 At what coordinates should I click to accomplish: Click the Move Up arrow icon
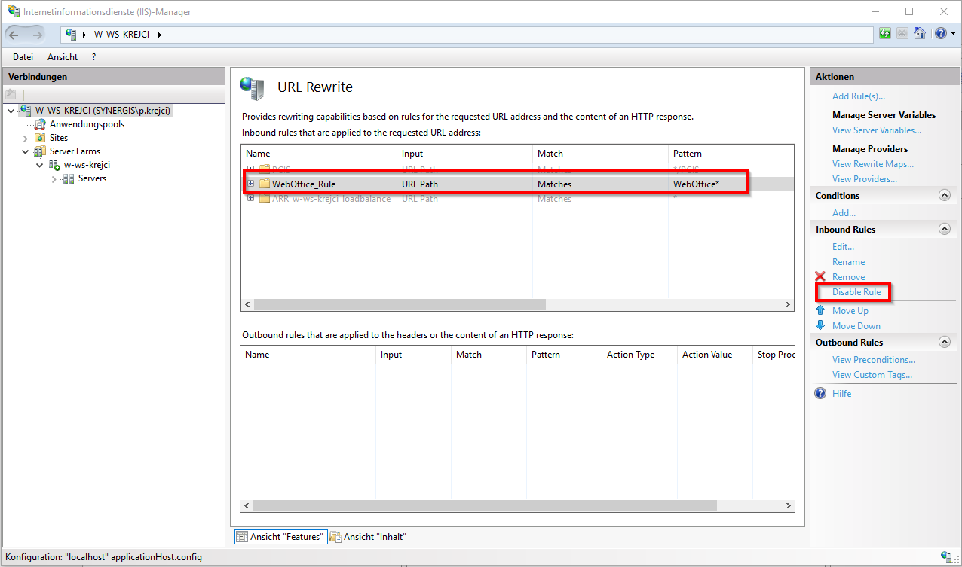(x=822, y=310)
